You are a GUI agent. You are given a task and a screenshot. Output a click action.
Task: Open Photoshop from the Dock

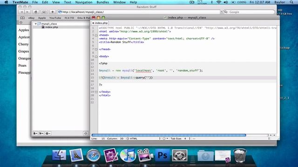163,155
